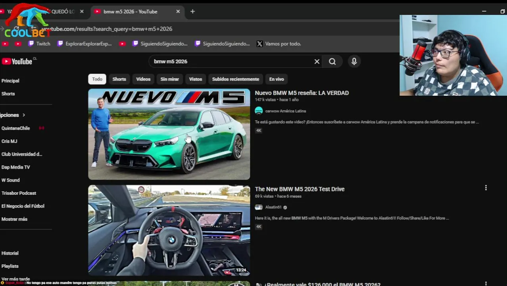507x286 pixels.
Task: Open the Dap Media TV subscription
Action: 15,167
